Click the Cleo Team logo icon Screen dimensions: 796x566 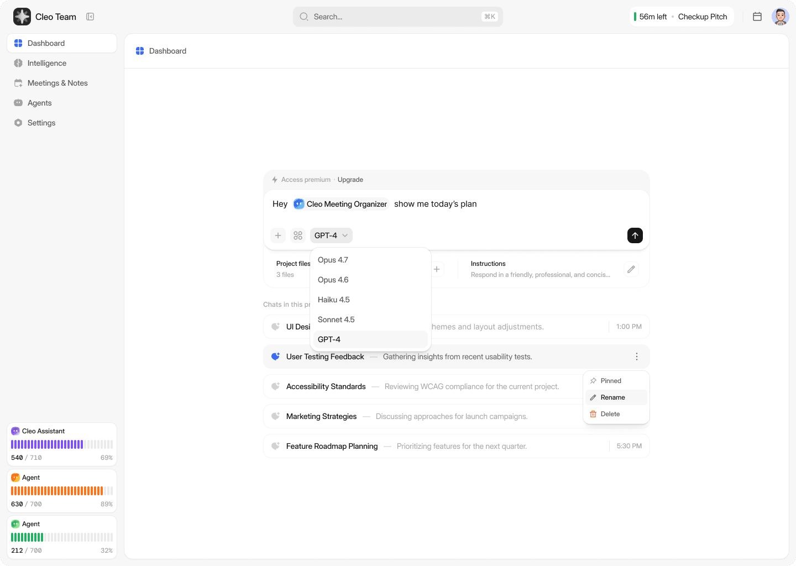(22, 17)
